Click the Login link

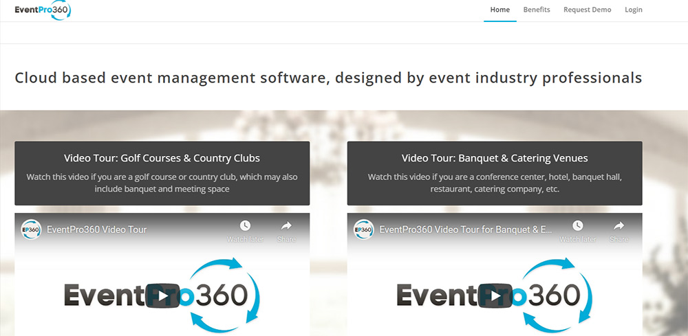coord(633,10)
